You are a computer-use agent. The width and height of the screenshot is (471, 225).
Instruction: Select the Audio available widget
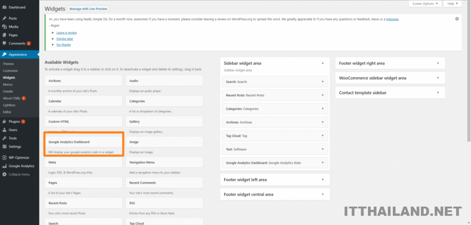click(x=164, y=81)
